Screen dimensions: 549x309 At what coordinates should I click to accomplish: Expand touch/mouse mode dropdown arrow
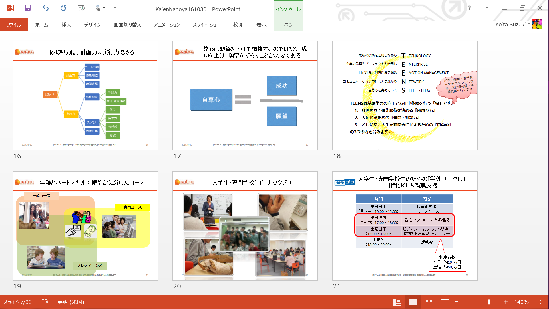click(x=104, y=8)
